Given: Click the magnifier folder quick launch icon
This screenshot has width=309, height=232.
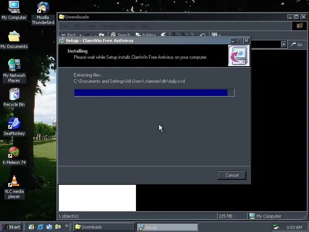Looking at the screenshot, I should [58, 227].
